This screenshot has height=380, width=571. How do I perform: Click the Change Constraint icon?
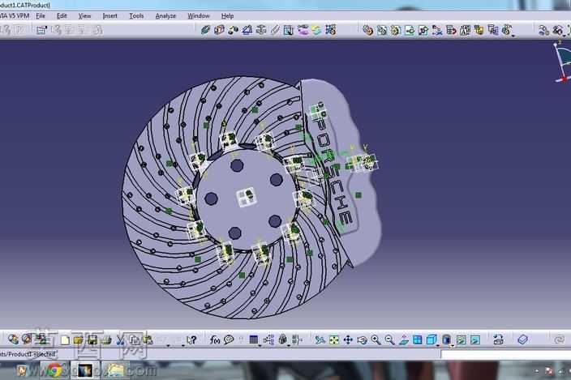(316, 30)
